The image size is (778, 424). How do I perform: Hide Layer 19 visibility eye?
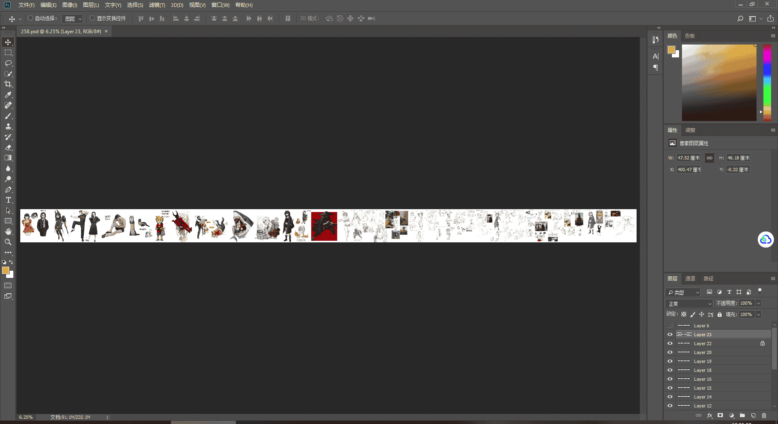click(x=670, y=361)
